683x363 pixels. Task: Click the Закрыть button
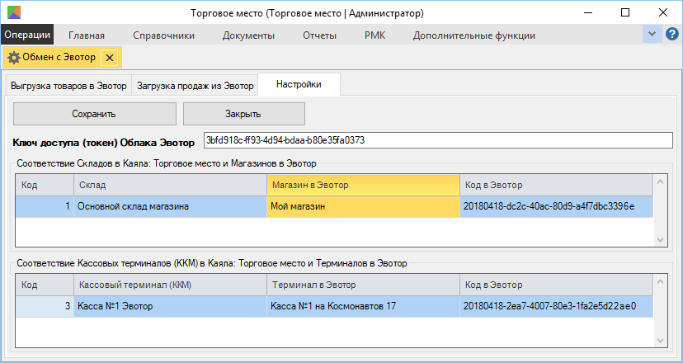(x=243, y=114)
